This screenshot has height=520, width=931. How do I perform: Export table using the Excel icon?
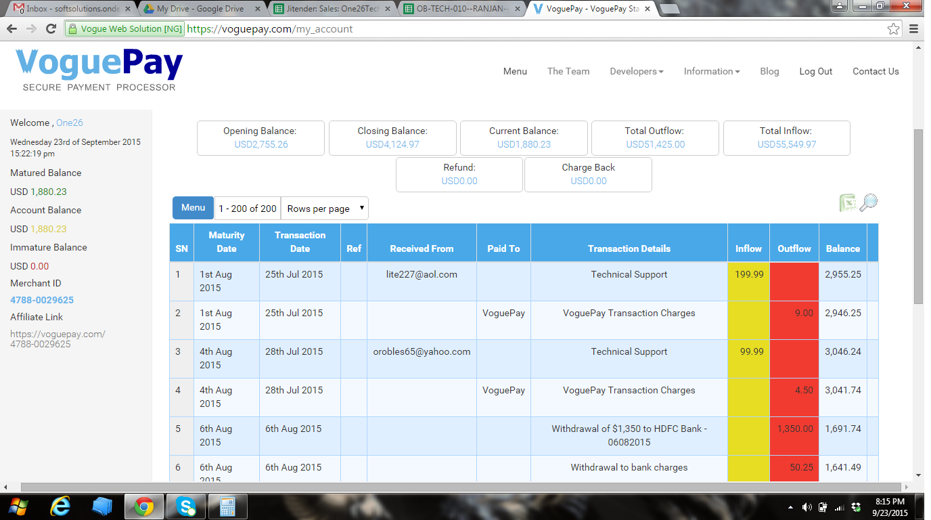point(848,202)
